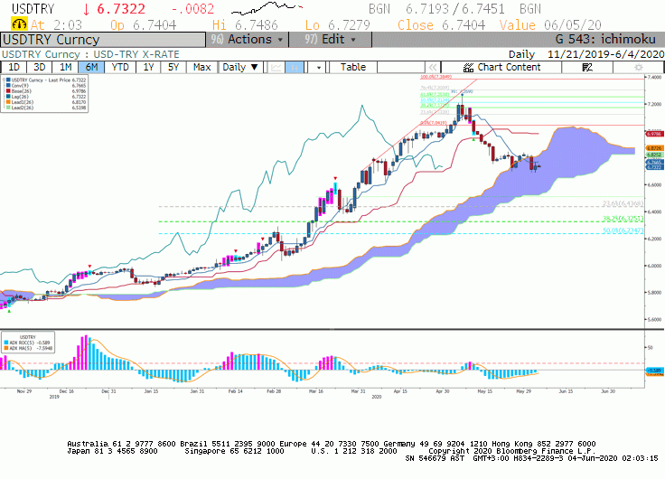Switch to the 1Y range
This screenshot has height=479, width=665.
coord(148,68)
